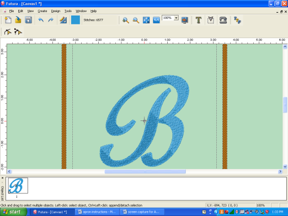This screenshot has height=216, width=288.
Task: Click the realistic preview monitor icon
Action: 185,20
